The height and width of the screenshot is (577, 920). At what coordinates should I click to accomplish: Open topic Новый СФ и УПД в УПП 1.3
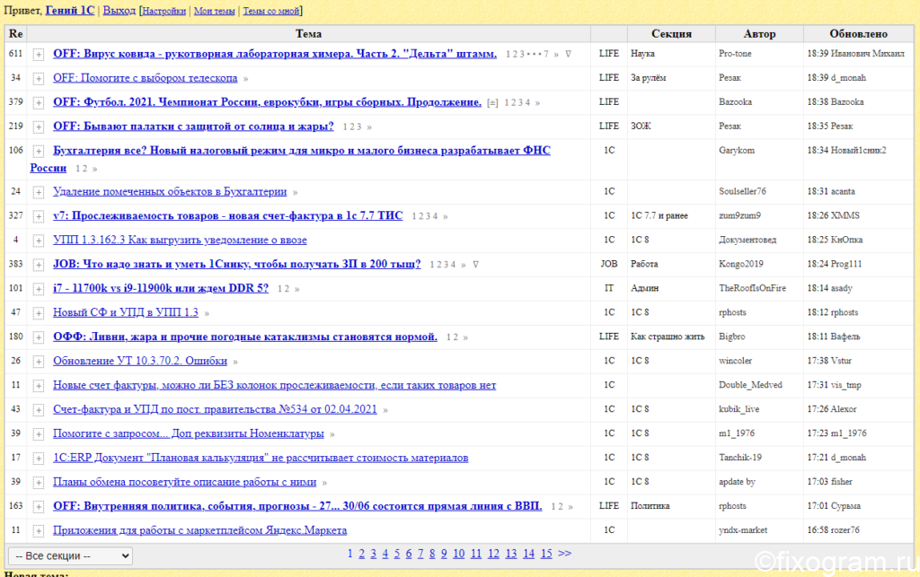[x=126, y=312]
